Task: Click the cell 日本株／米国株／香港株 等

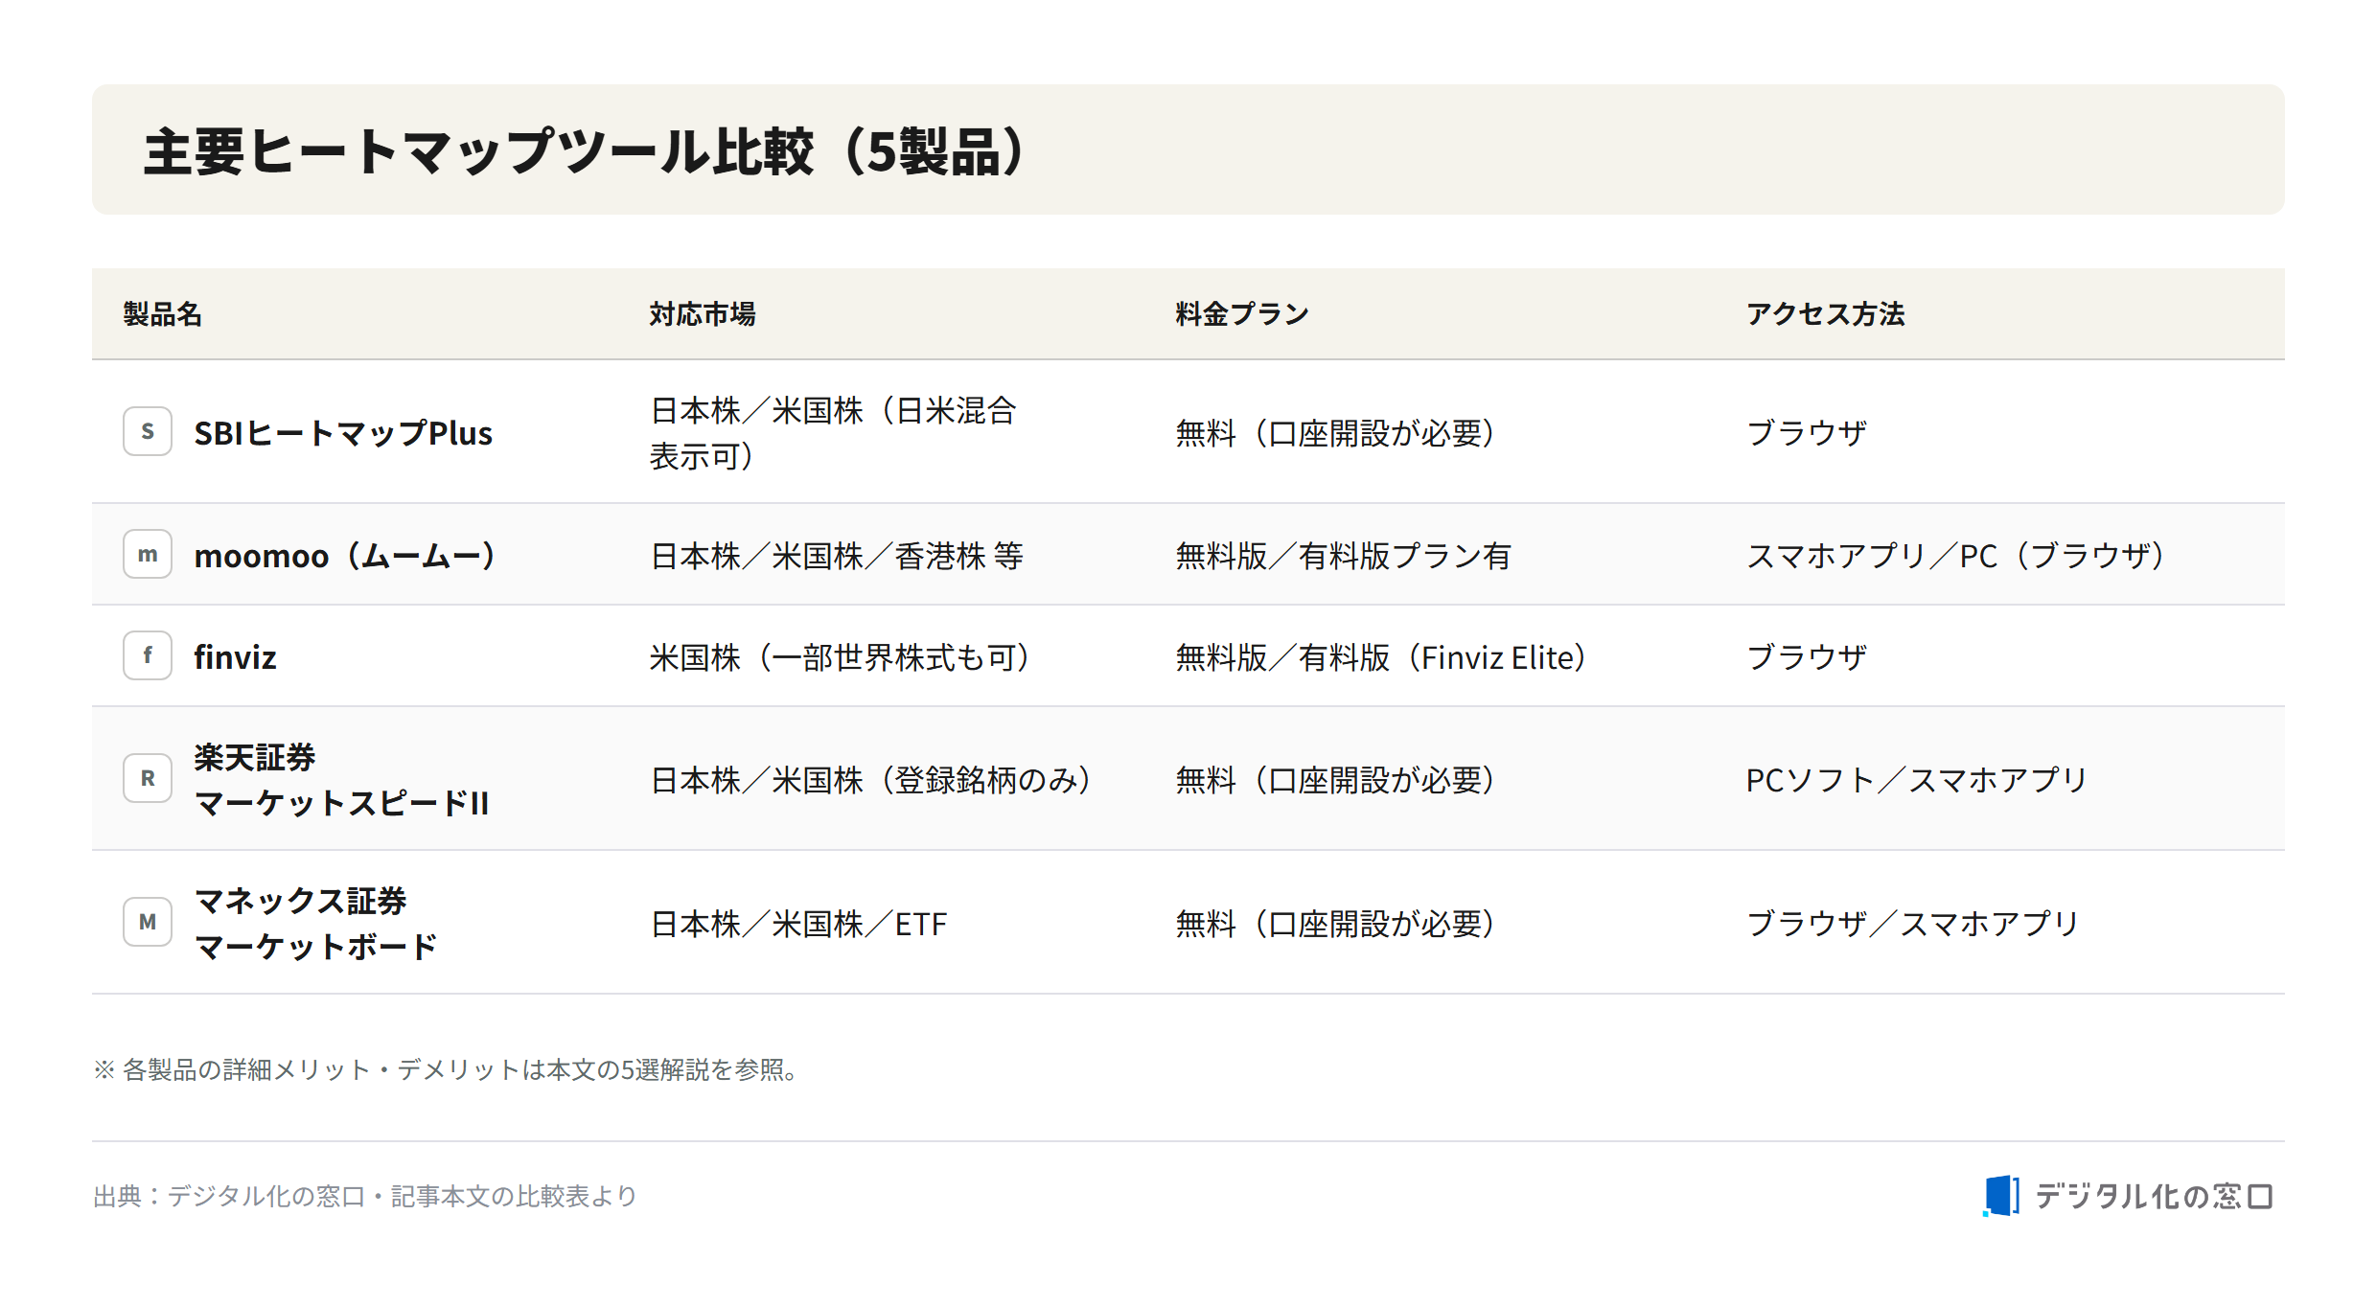Action: pos(837,556)
